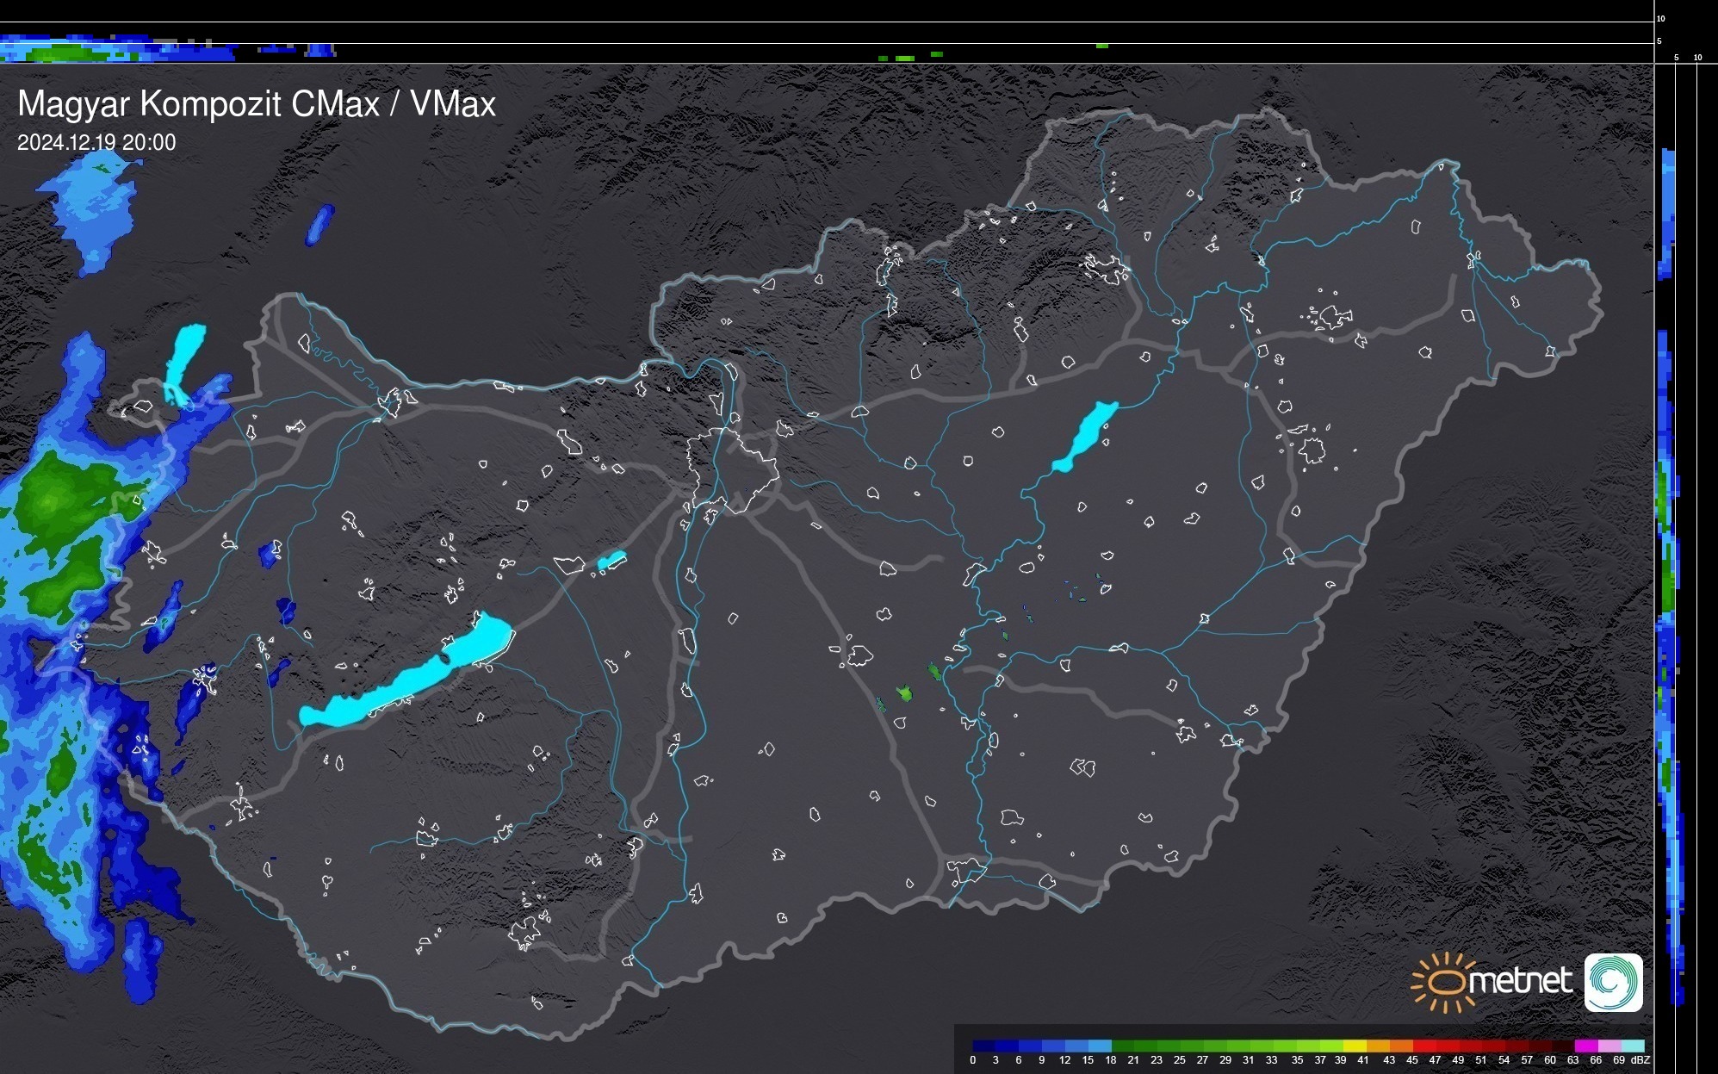Click the dBZ unit label in legend

coord(1640,1060)
